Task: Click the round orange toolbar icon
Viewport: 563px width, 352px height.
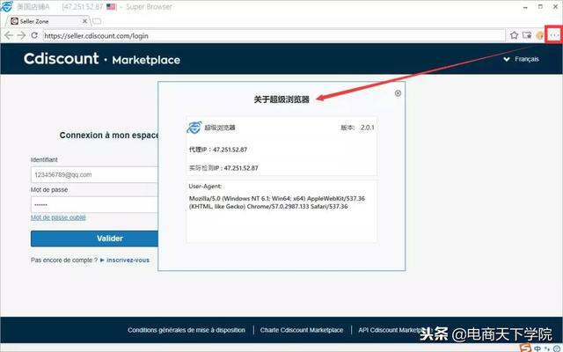Action: click(539, 35)
